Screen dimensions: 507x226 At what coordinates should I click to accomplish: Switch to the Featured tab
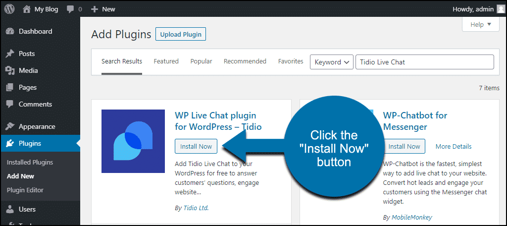pos(166,61)
